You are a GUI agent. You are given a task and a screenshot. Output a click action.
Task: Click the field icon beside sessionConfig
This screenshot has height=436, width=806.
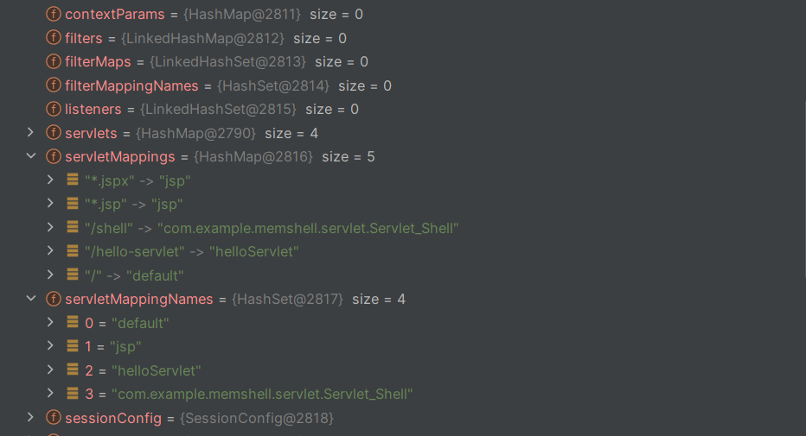[x=54, y=418]
